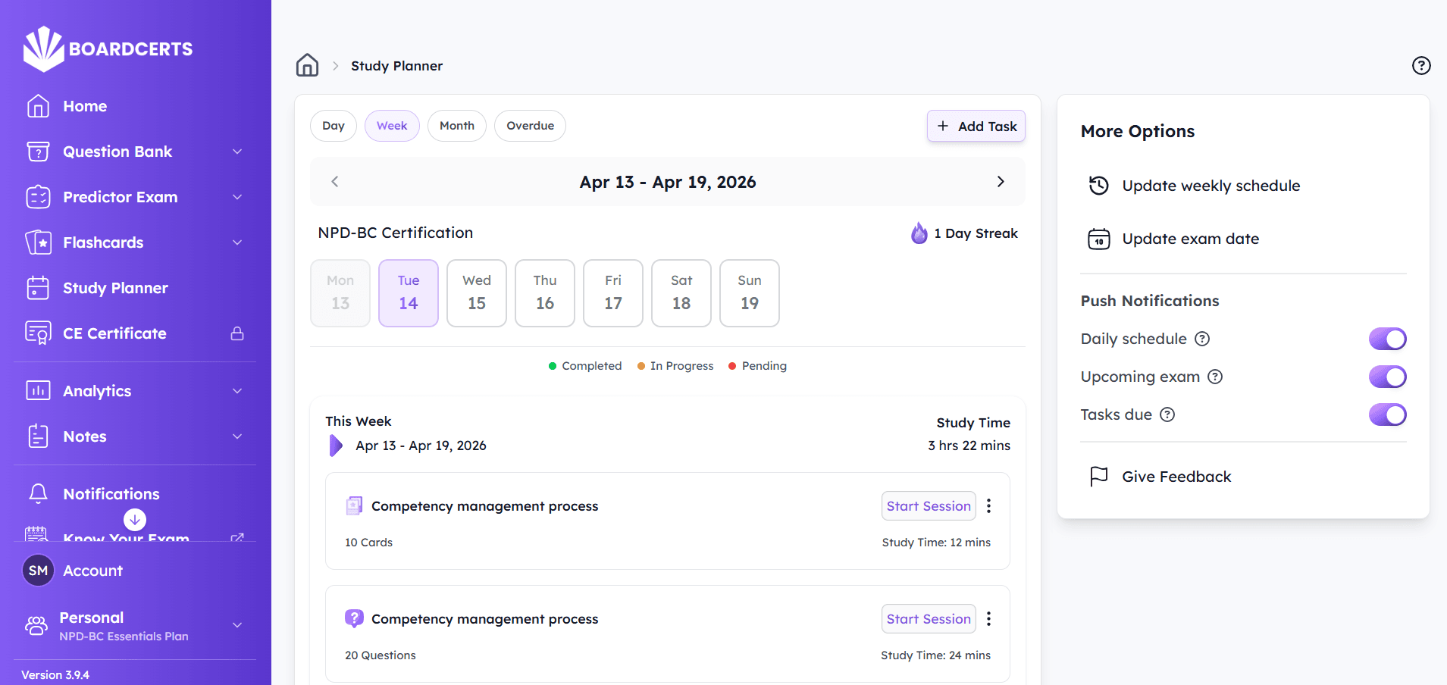Viewport: 1447px width, 685px height.
Task: Turn off Upcoming exam notification toggle
Action: pos(1386,377)
